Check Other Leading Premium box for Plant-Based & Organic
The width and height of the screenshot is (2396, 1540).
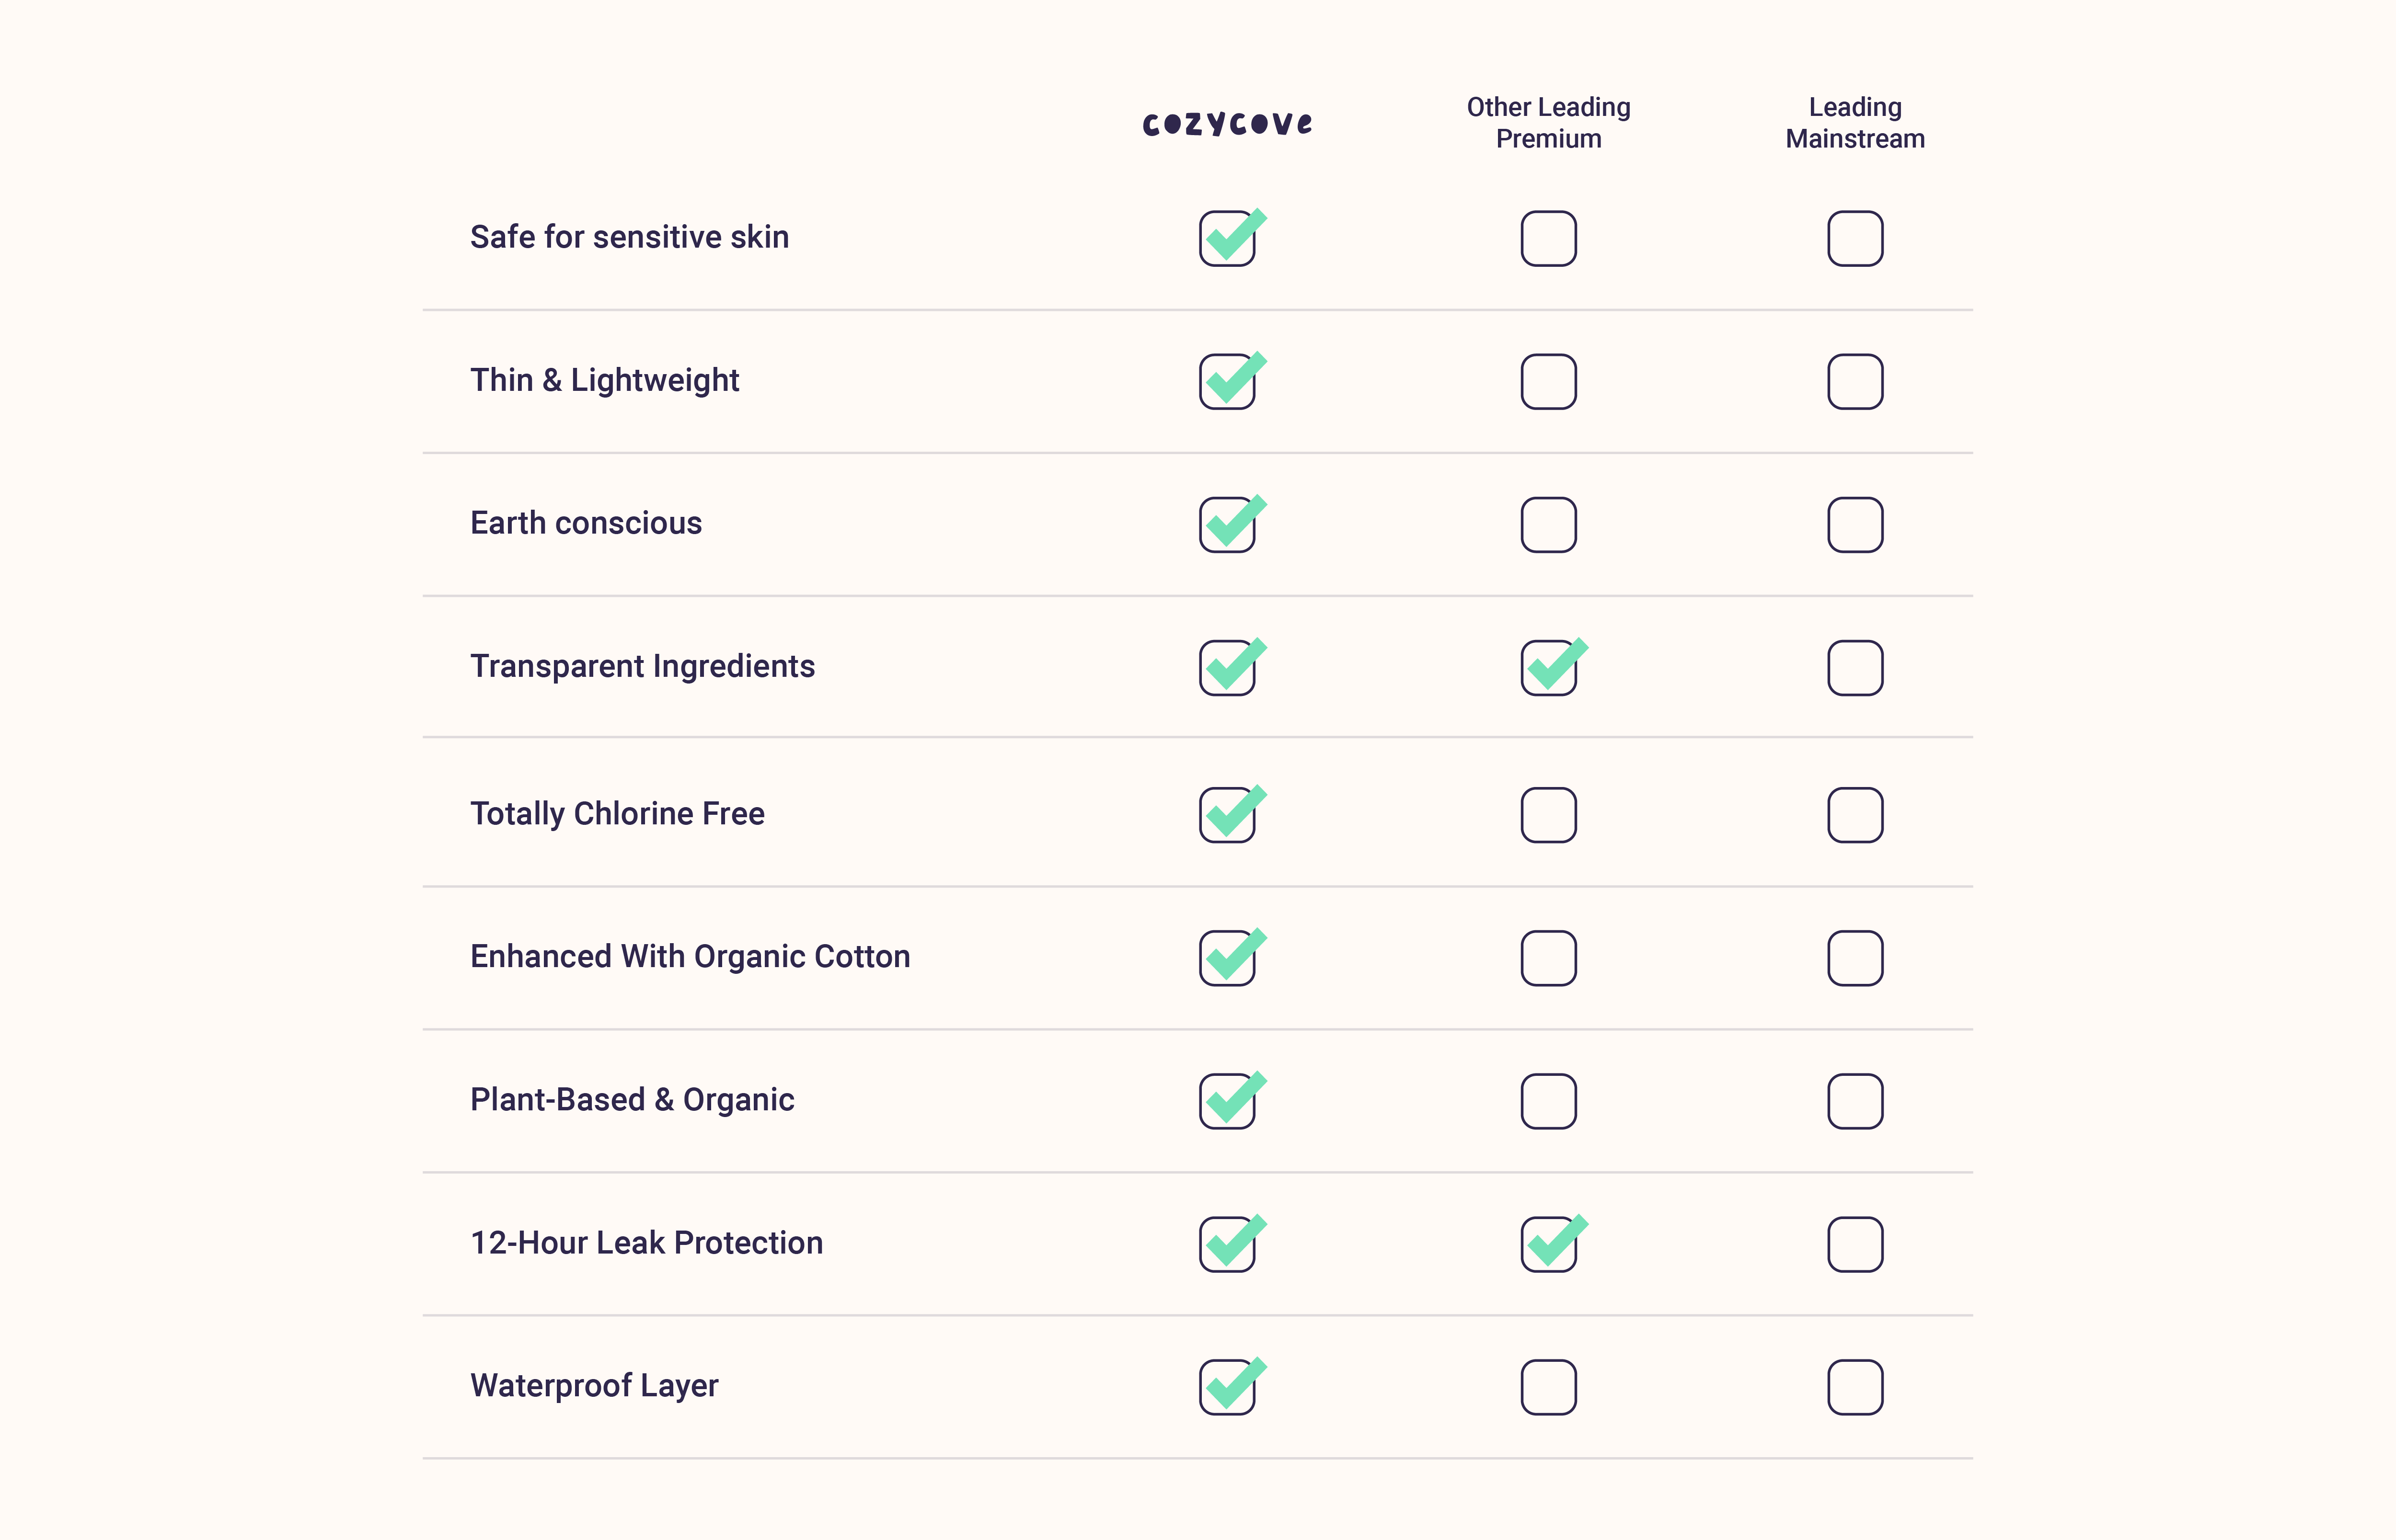(x=1548, y=1101)
